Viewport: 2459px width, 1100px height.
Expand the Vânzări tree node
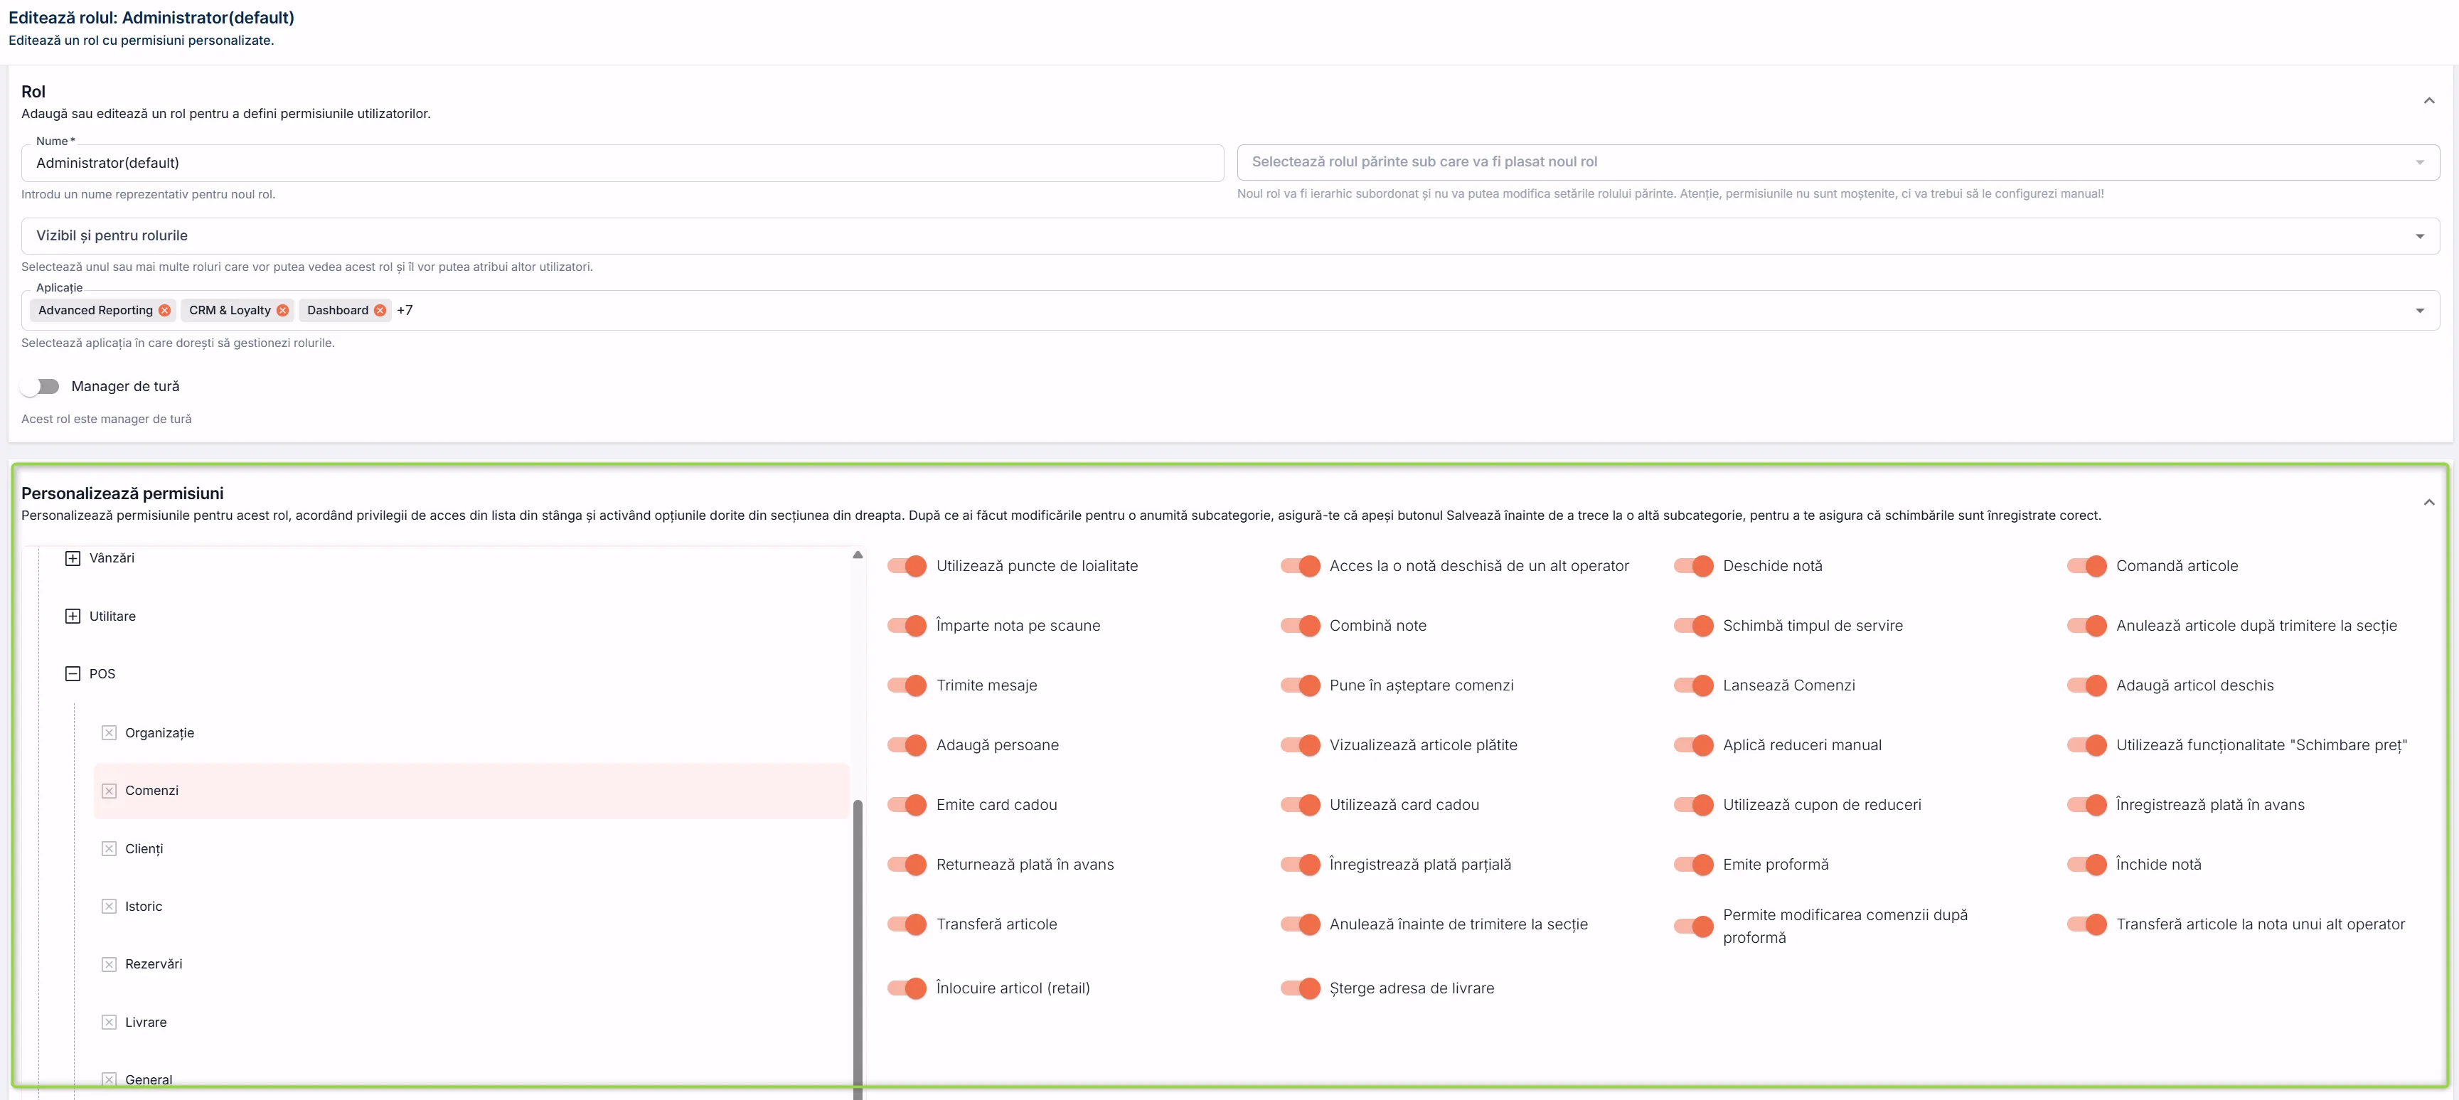[73, 557]
